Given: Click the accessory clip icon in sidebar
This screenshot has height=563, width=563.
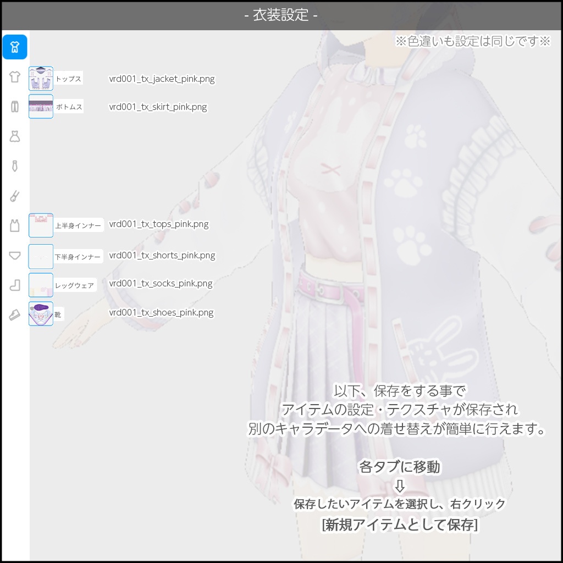Looking at the screenshot, I should pos(15,195).
